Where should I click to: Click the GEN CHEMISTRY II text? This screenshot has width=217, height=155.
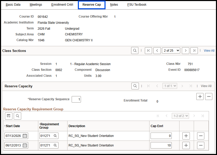79,40
